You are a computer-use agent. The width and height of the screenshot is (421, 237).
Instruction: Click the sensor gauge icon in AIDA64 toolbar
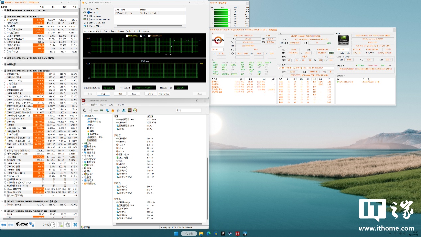(135, 110)
